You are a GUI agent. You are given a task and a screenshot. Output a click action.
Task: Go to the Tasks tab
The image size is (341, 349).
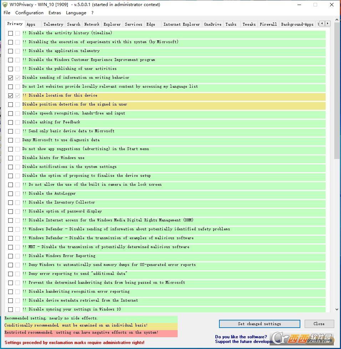pos(231,24)
